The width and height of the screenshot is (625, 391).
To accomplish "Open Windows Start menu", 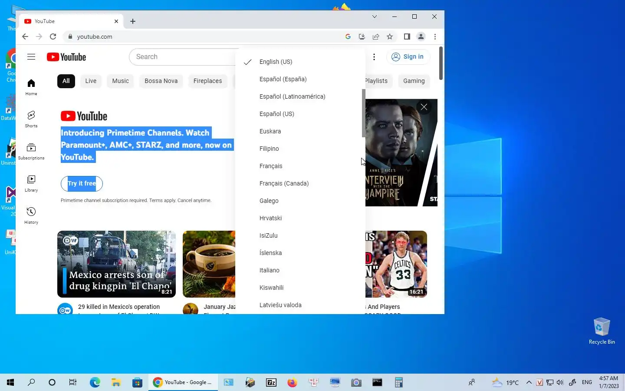I will coord(10,382).
